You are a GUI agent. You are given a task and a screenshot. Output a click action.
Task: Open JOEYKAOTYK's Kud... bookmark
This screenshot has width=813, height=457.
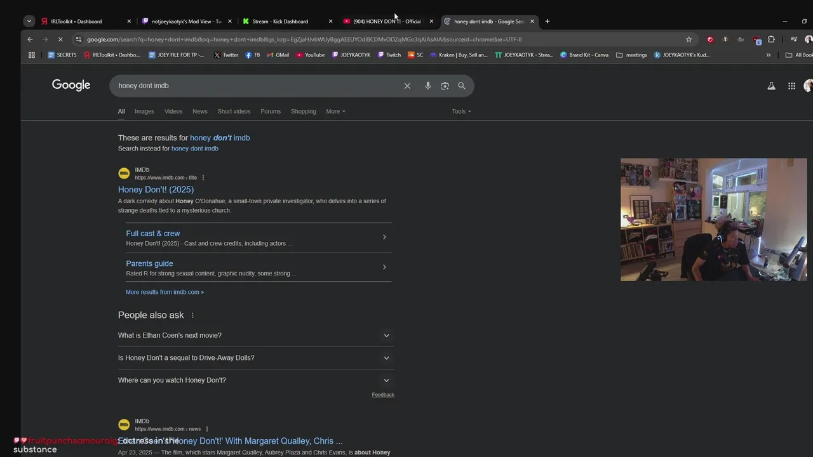click(x=682, y=55)
